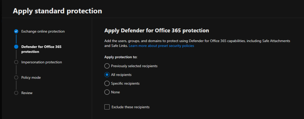Select the None radio button
Screen dimensions: 304x119
pyautogui.click(x=107, y=92)
